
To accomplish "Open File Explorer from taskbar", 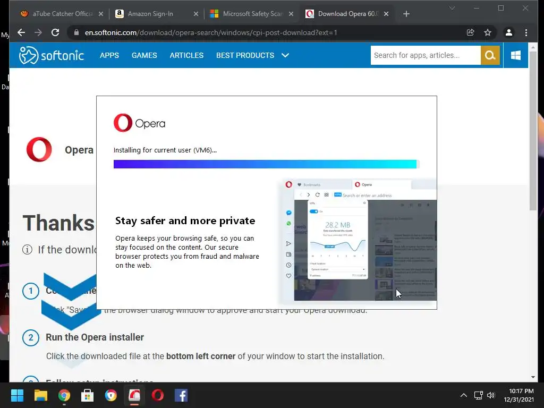I will 40,395.
